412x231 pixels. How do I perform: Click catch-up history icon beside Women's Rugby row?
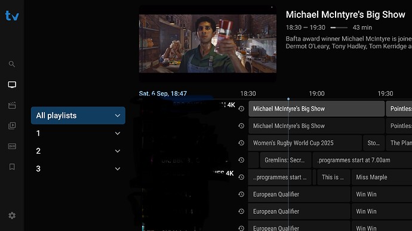click(241, 143)
